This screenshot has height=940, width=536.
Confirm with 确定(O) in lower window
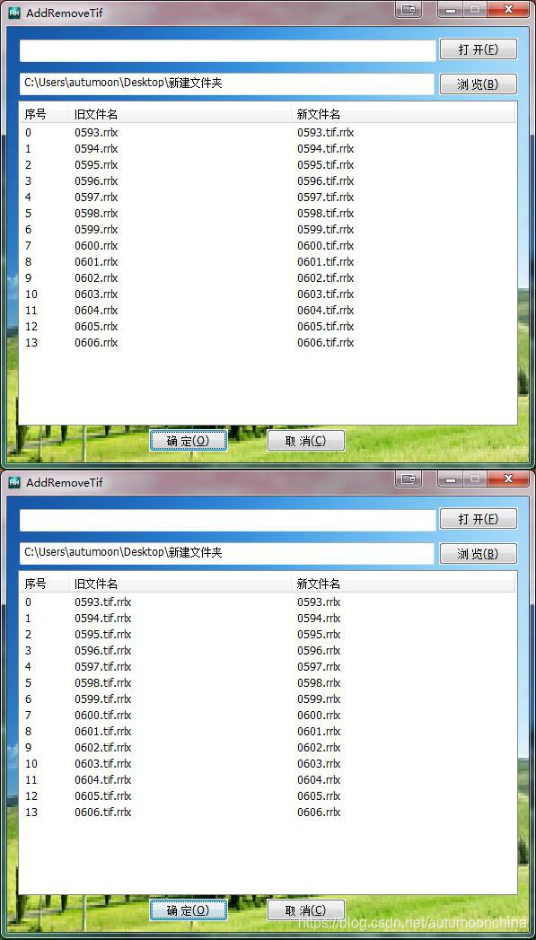(189, 910)
